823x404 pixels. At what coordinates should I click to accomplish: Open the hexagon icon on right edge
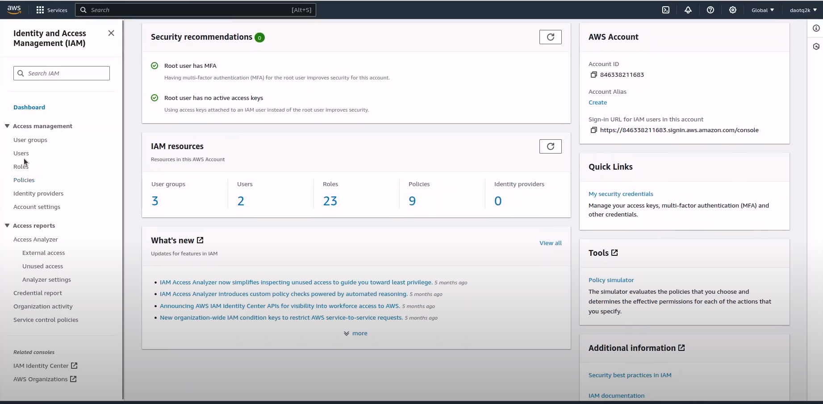[x=816, y=46]
